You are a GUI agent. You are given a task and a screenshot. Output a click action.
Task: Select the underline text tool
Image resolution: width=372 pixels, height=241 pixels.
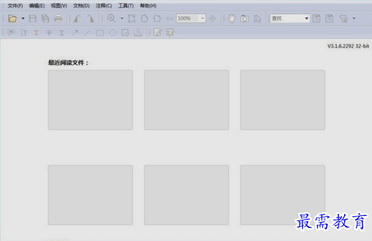[x=61, y=32]
